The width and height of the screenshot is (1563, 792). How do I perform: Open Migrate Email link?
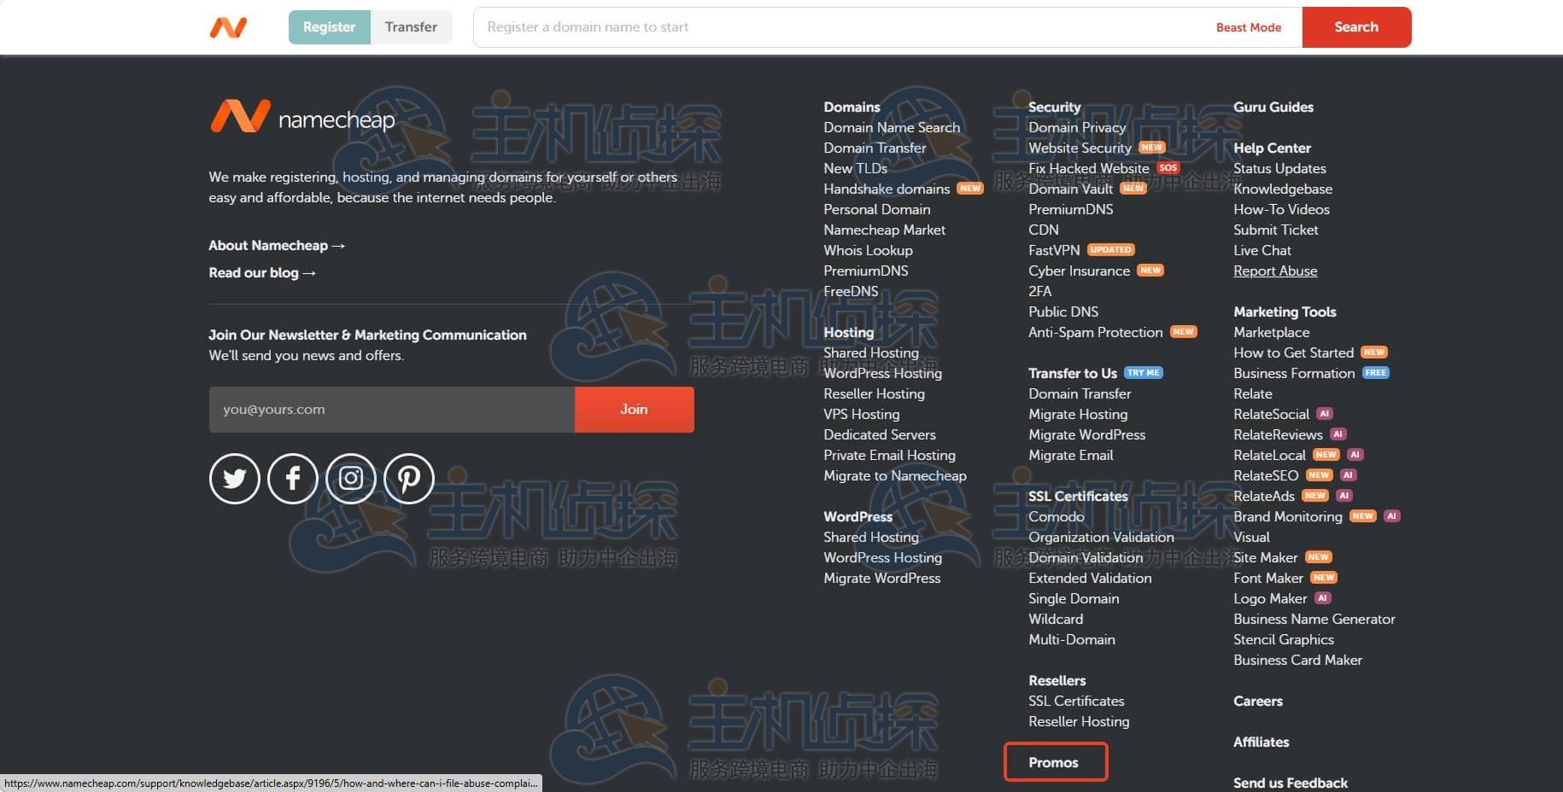pyautogui.click(x=1071, y=456)
